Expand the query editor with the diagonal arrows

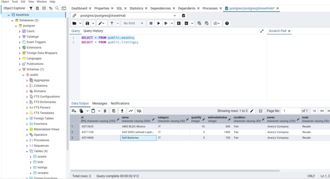262,31
